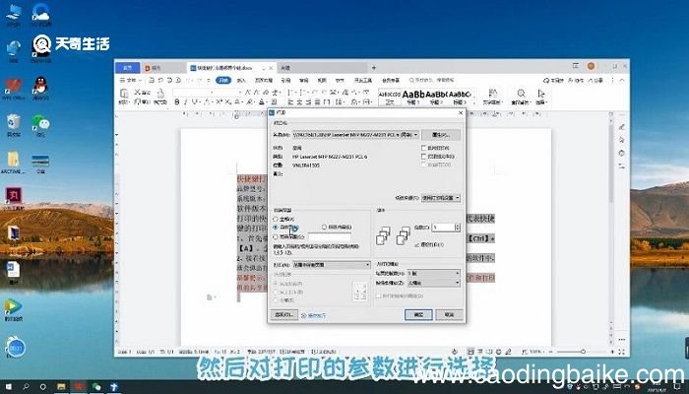Screen dimensions: 689x394
Task: Click the WeChat icon in taskbar
Action: (96, 387)
